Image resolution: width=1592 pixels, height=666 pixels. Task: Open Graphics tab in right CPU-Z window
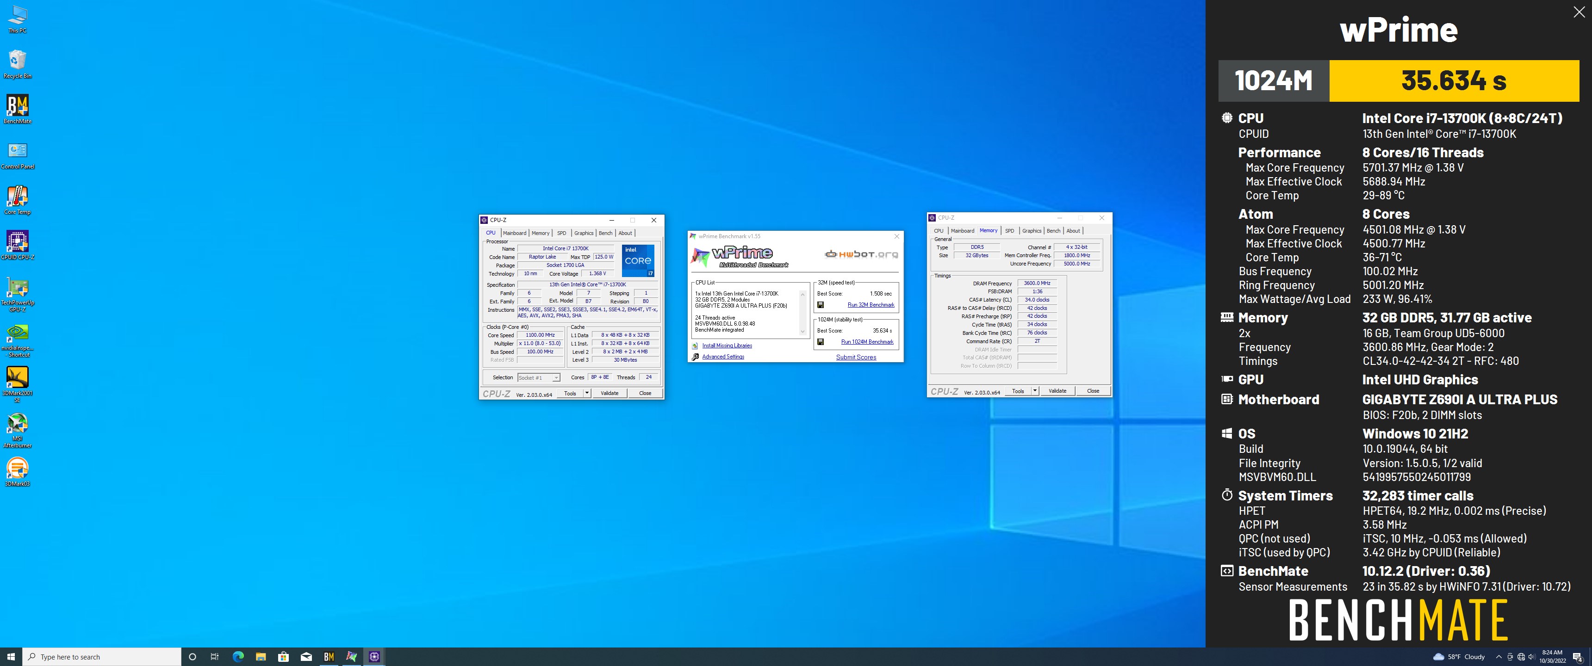(x=1032, y=231)
